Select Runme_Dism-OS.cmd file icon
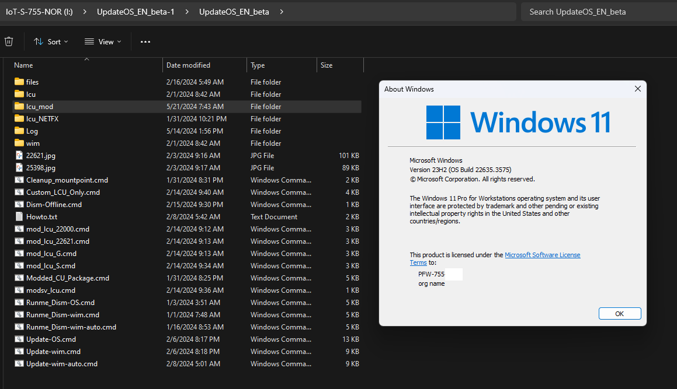This screenshot has height=389, width=677. pos(19,302)
